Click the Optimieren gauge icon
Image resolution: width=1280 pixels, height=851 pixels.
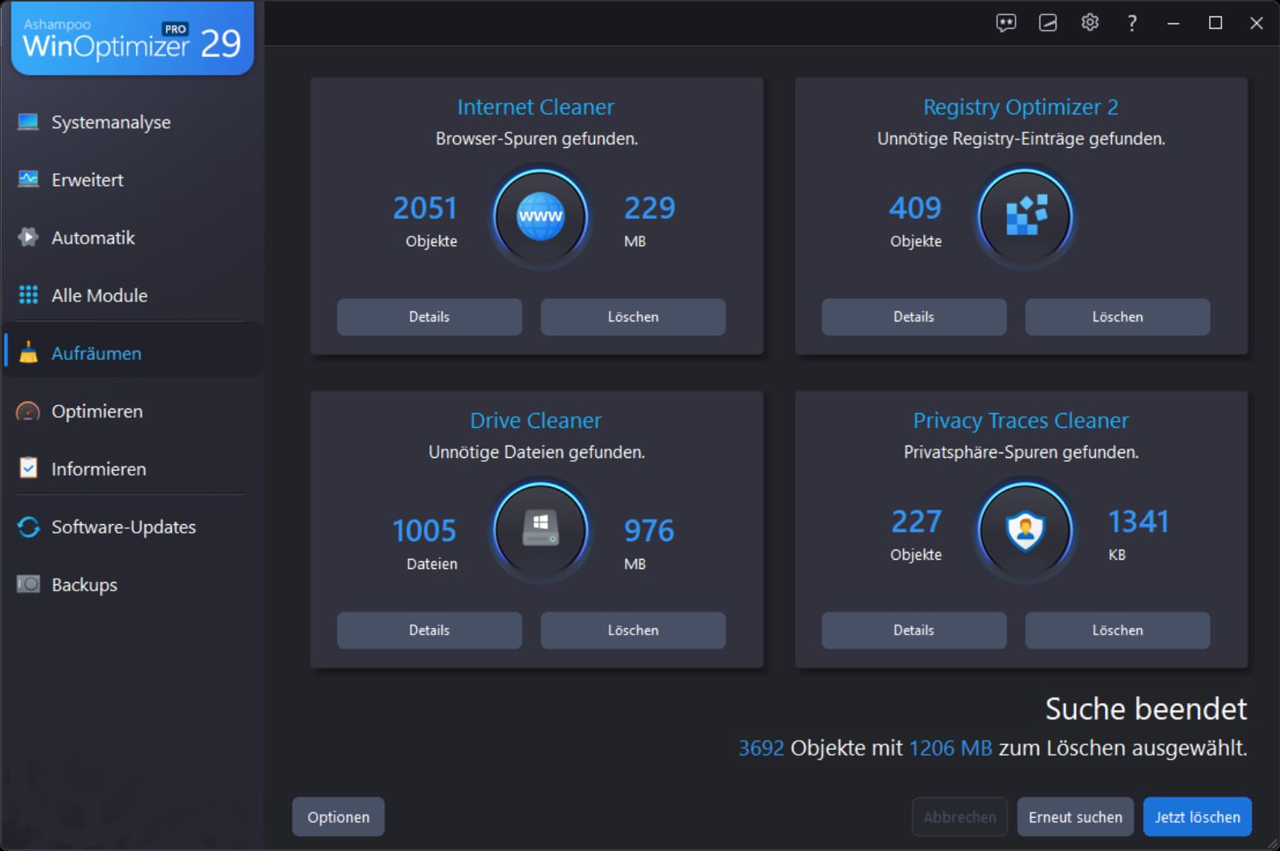29,411
